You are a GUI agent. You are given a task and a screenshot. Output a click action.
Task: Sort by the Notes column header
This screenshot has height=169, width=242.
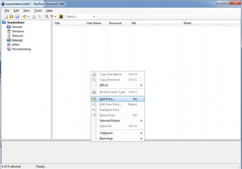click(193, 23)
